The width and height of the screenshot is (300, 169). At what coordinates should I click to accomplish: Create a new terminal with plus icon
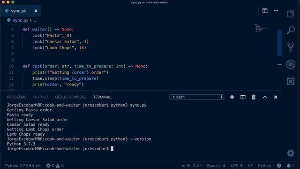(232, 97)
